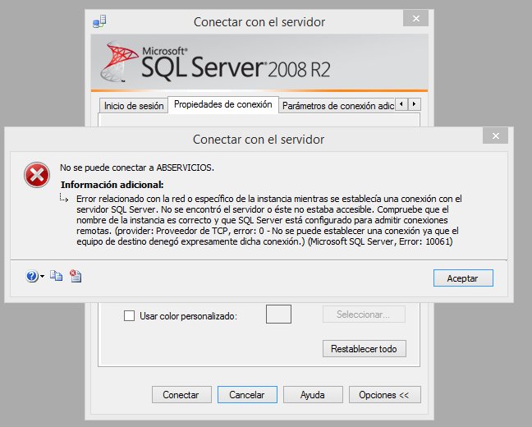The width and height of the screenshot is (532, 427).
Task: Click Restablecer todo button
Action: [364, 349]
